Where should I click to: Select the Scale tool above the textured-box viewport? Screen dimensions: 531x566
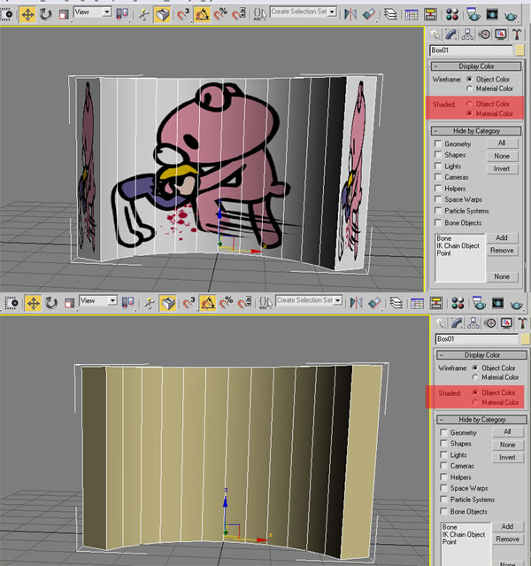coord(64,15)
